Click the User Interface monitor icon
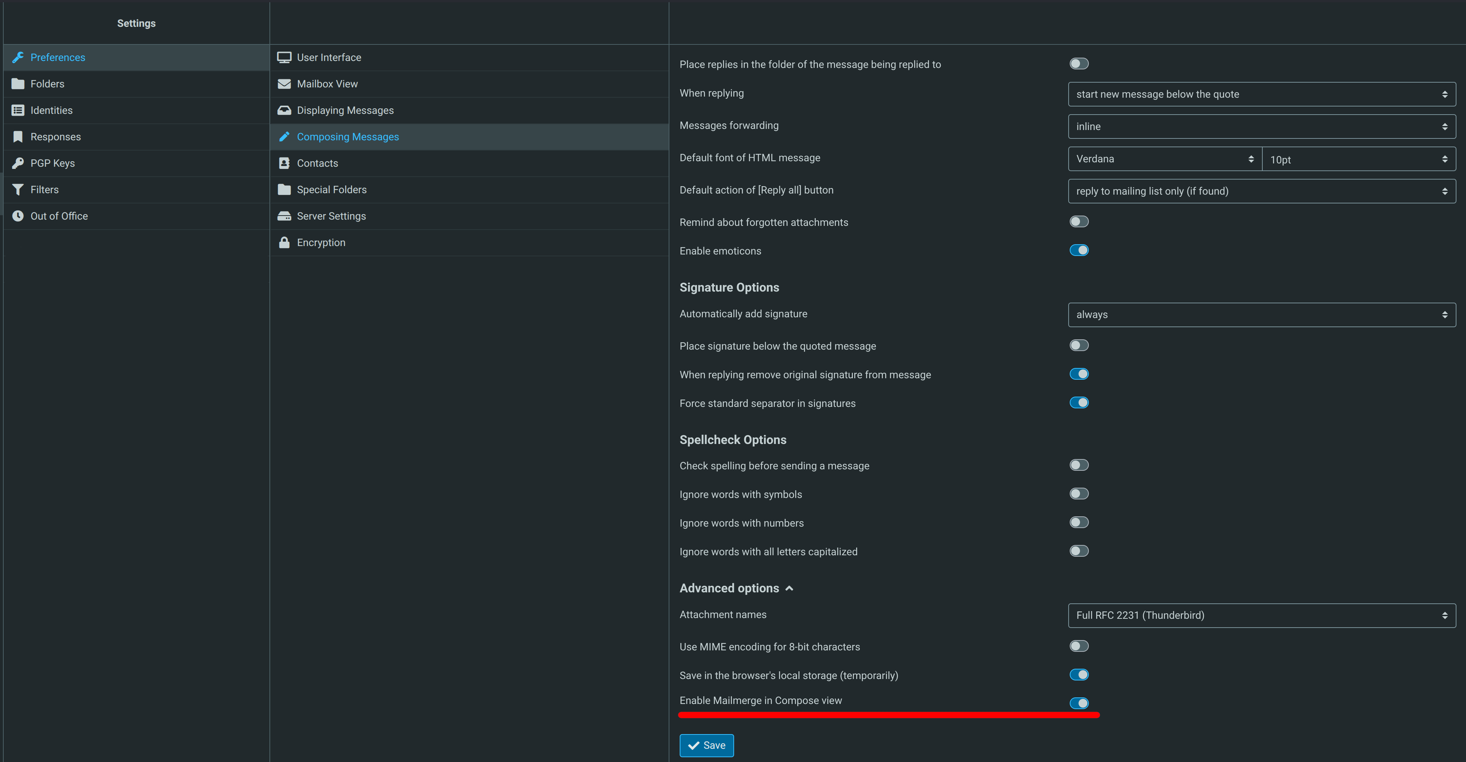The height and width of the screenshot is (762, 1466). pos(284,57)
